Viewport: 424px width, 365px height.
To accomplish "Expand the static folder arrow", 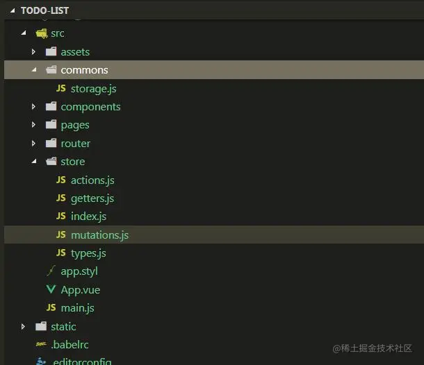I will coord(24,327).
